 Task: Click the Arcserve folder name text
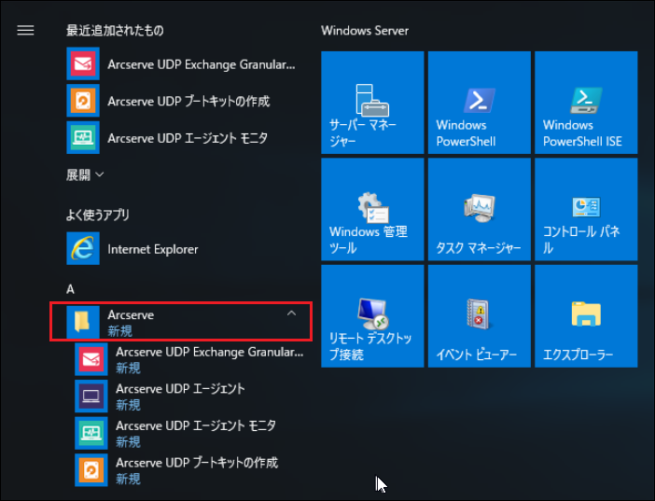(131, 314)
